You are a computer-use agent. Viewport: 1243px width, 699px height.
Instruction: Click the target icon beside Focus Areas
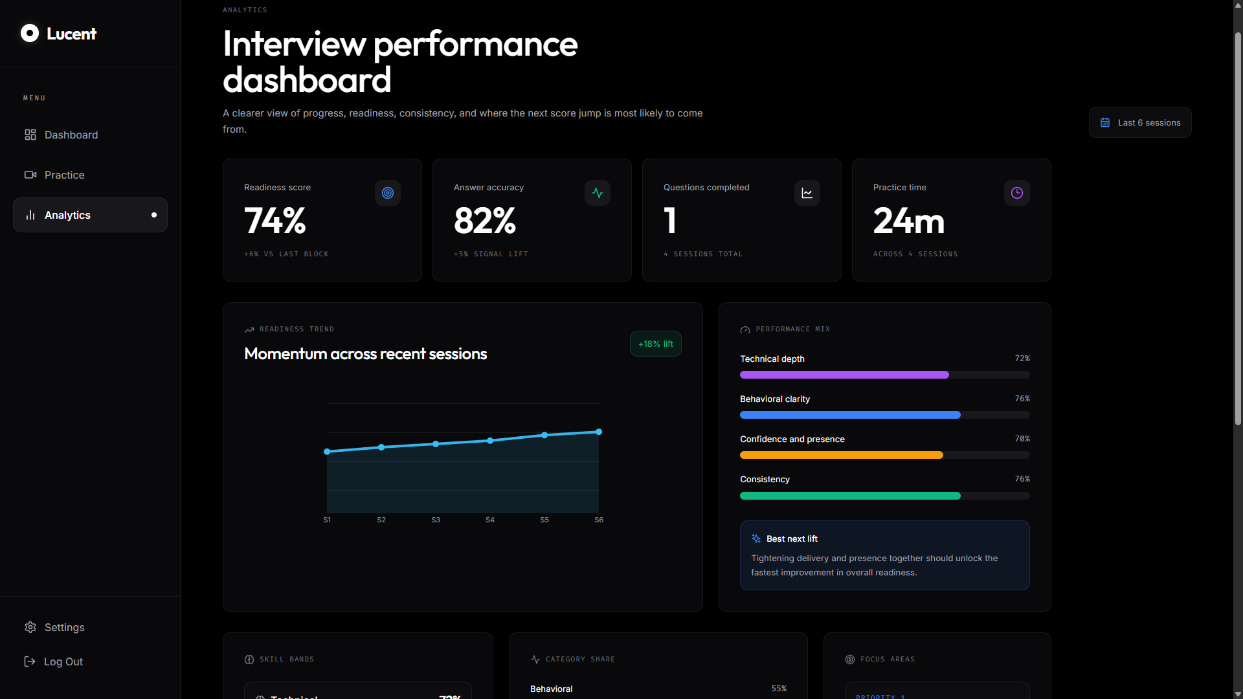[x=850, y=660]
